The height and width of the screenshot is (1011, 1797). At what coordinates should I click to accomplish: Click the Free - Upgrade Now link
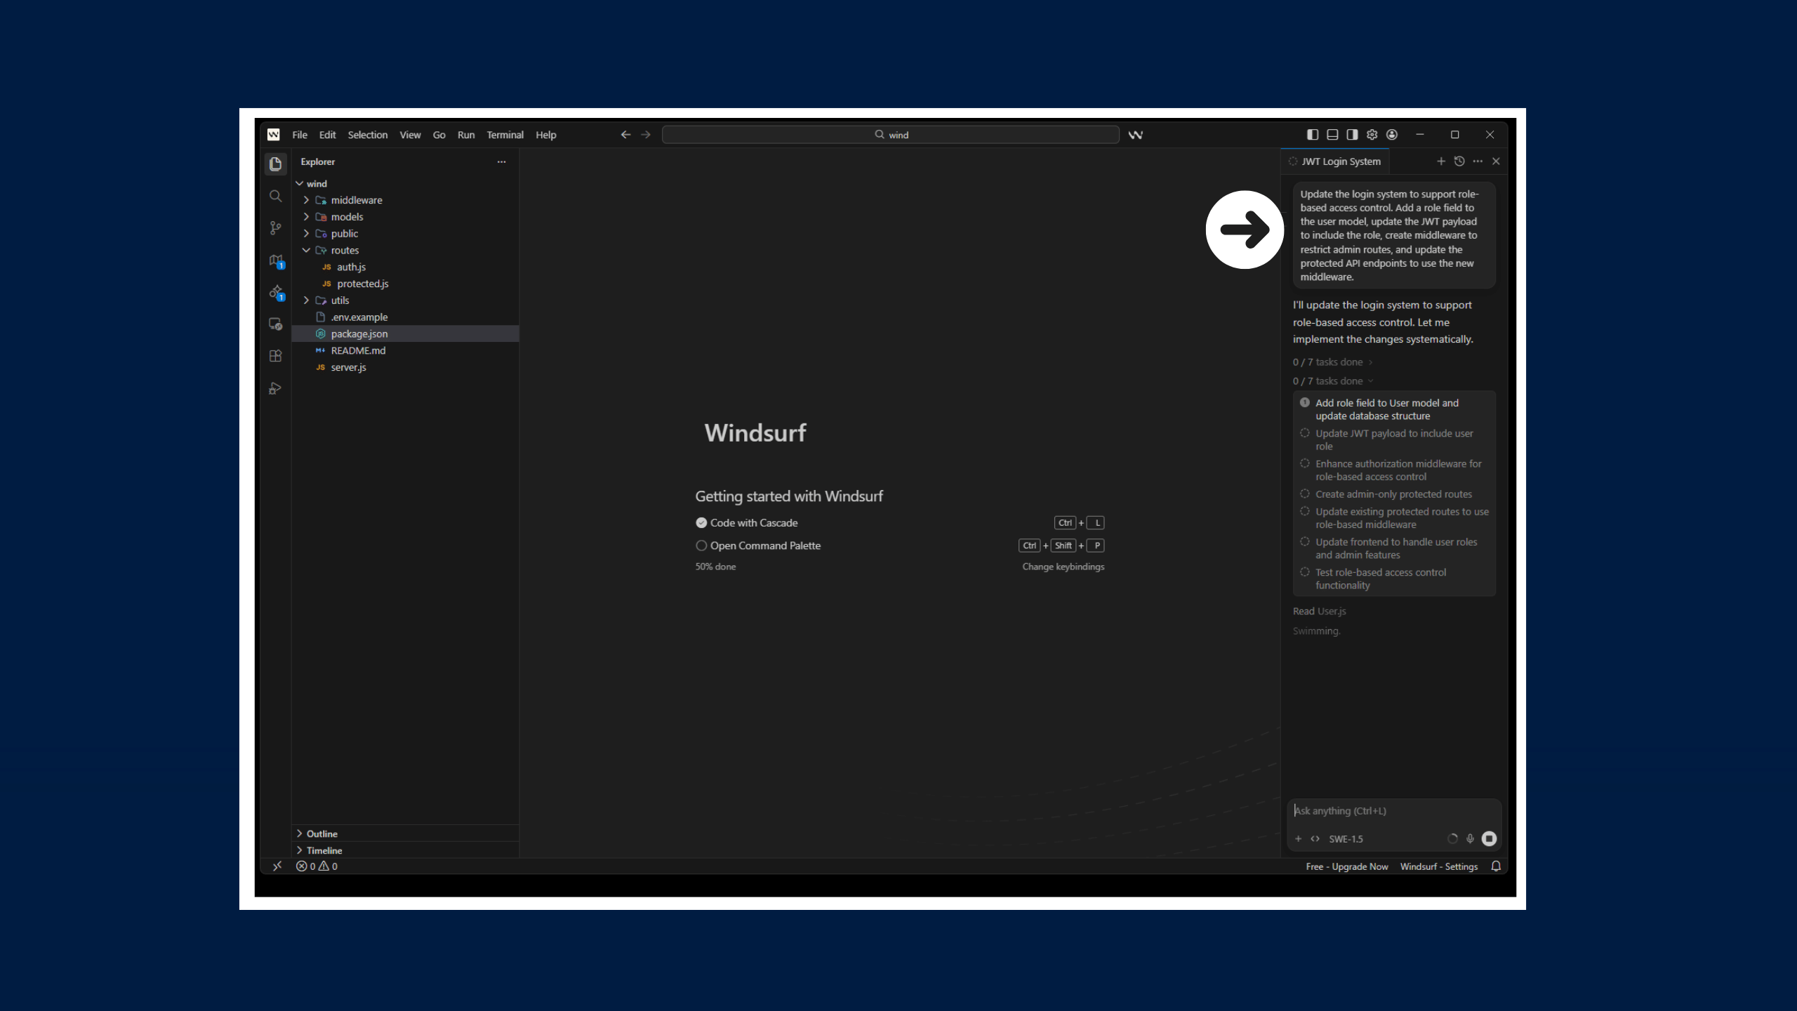tap(1346, 866)
